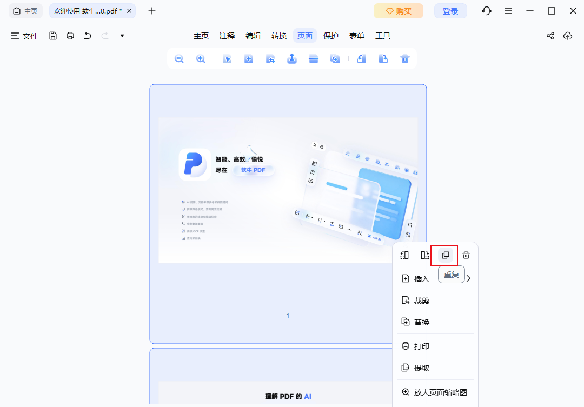The image size is (584, 407).
Task: Click the trash icon in the context menu
Action: pos(466,255)
